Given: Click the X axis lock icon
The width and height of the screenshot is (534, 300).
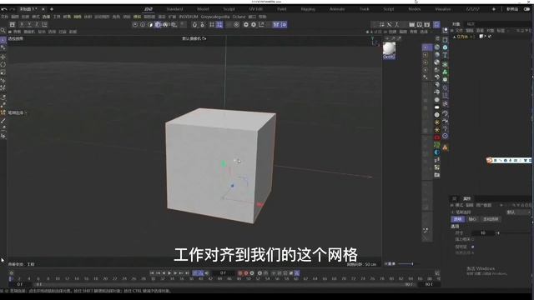Looking at the screenshot, I should coord(22,24).
